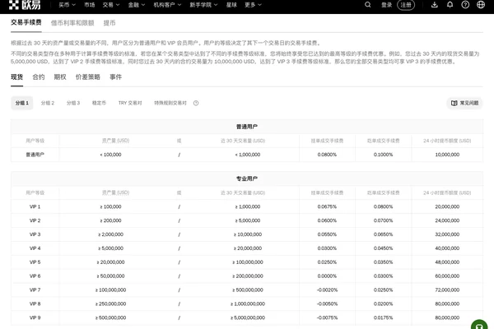The width and height of the screenshot is (494, 329).
Task: Open the 星球 menu item
Action: point(231,5)
